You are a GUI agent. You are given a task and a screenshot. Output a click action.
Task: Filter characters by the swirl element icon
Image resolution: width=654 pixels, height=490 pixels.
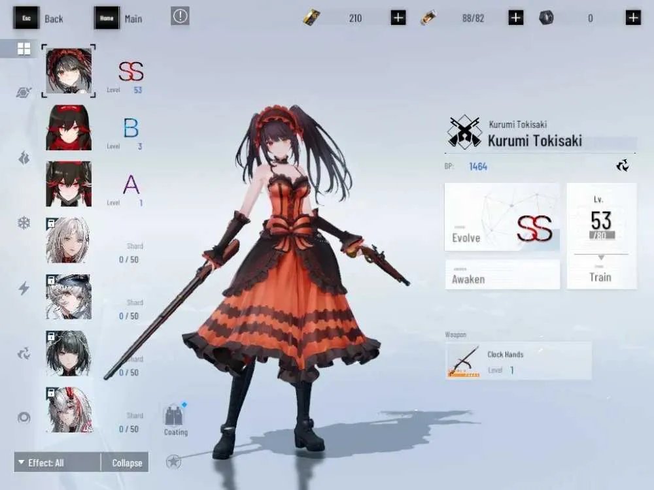(24, 353)
